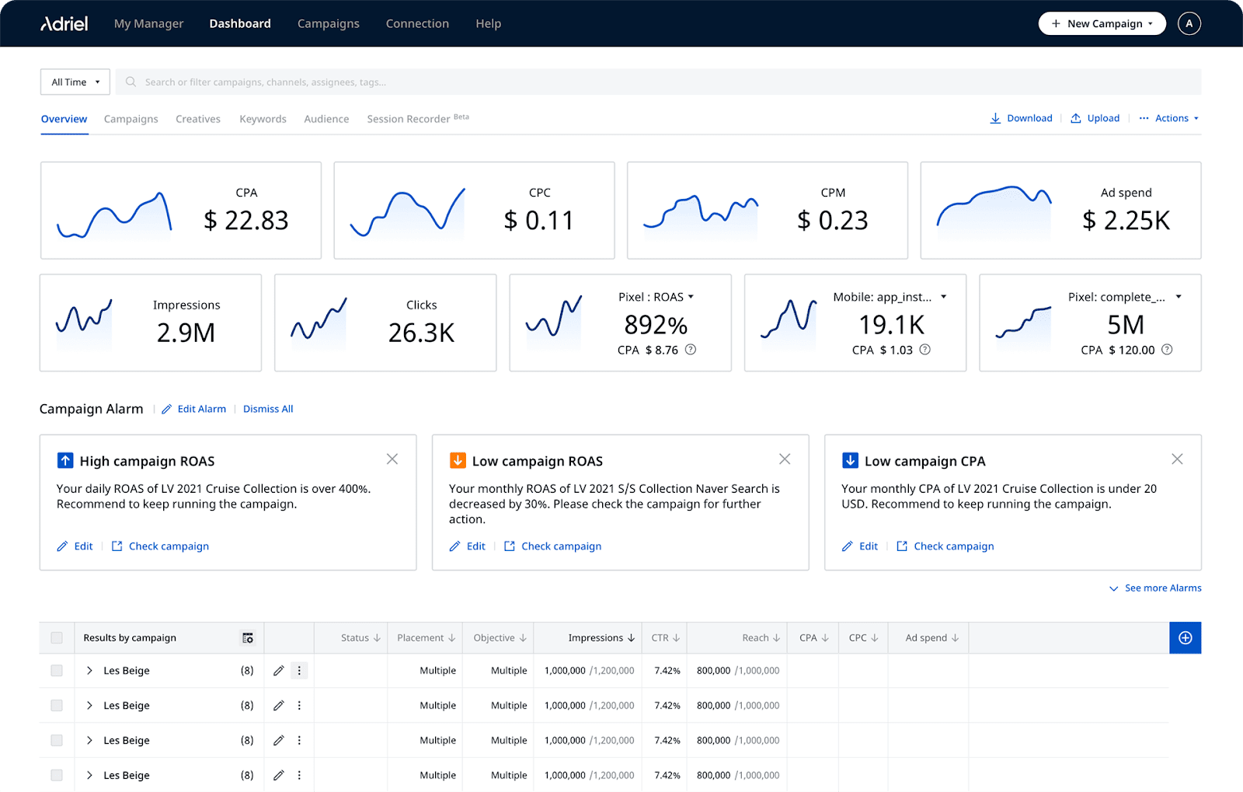The image size is (1243, 792).
Task: Open the All Time date range dropdown
Action: coord(75,82)
